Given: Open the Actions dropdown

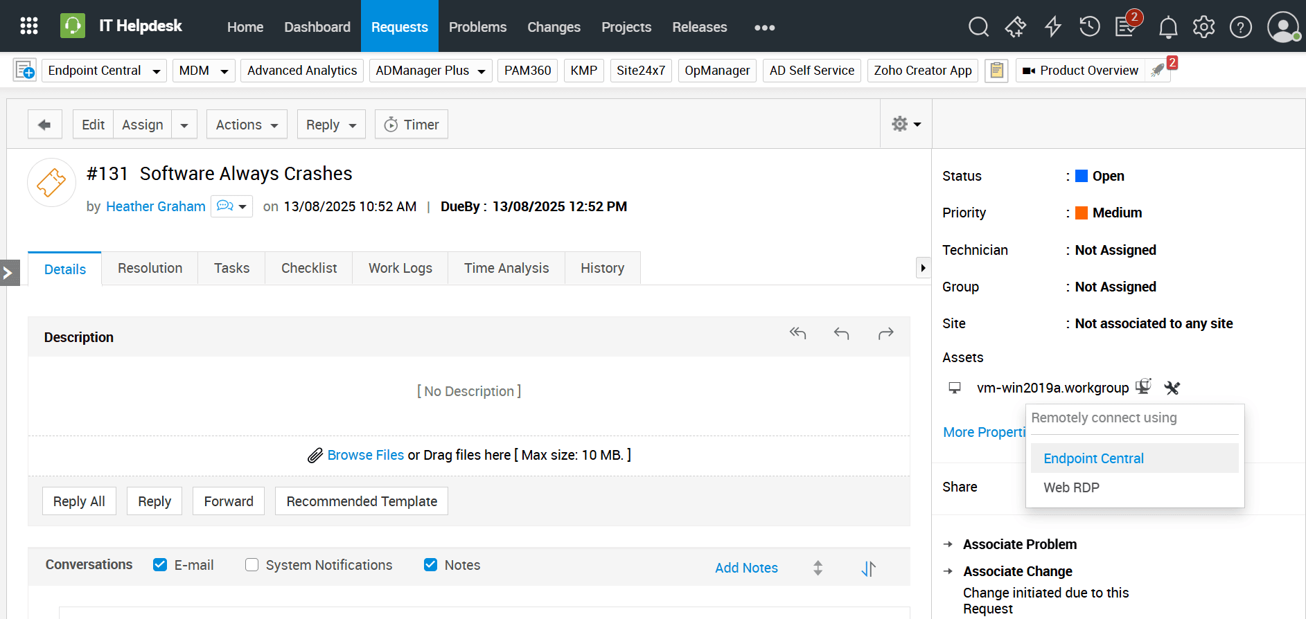Looking at the screenshot, I should point(247,125).
